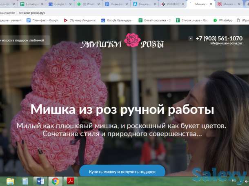Close the Google Calendar tab
This screenshot has width=249, height=186.
click(x=70, y=4)
